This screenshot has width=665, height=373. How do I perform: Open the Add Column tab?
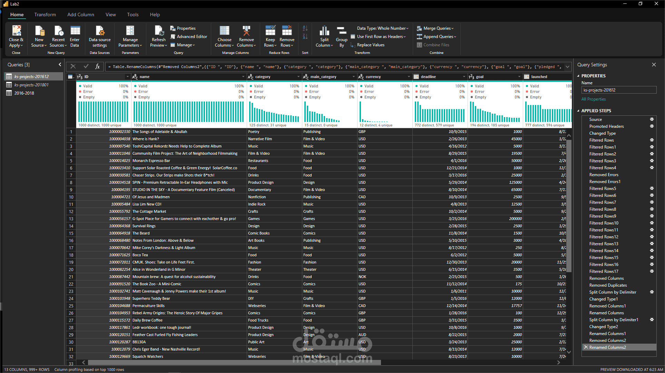(80, 15)
